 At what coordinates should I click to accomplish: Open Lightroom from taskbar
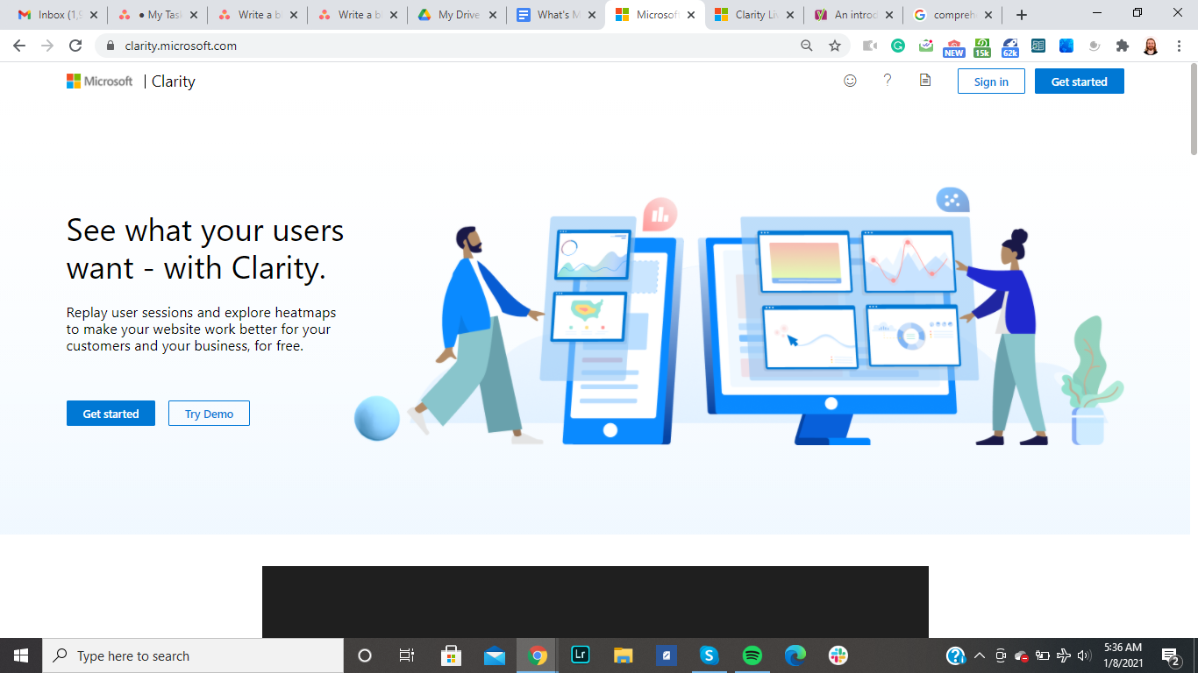(x=580, y=655)
